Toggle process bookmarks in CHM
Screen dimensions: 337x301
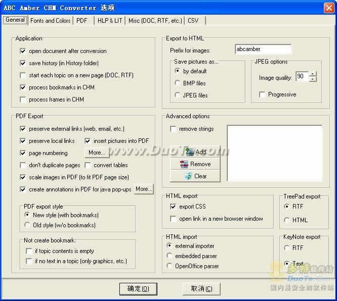23,87
